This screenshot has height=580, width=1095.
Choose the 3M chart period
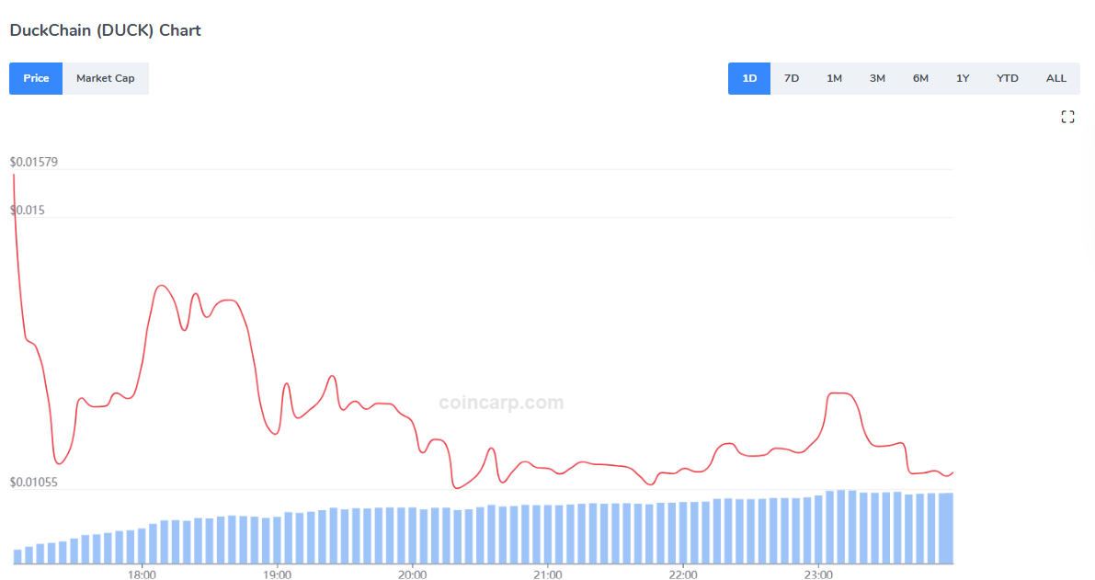click(877, 78)
